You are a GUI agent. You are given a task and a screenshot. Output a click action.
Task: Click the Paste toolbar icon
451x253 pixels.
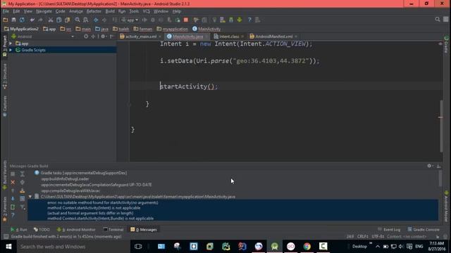pos(68,20)
